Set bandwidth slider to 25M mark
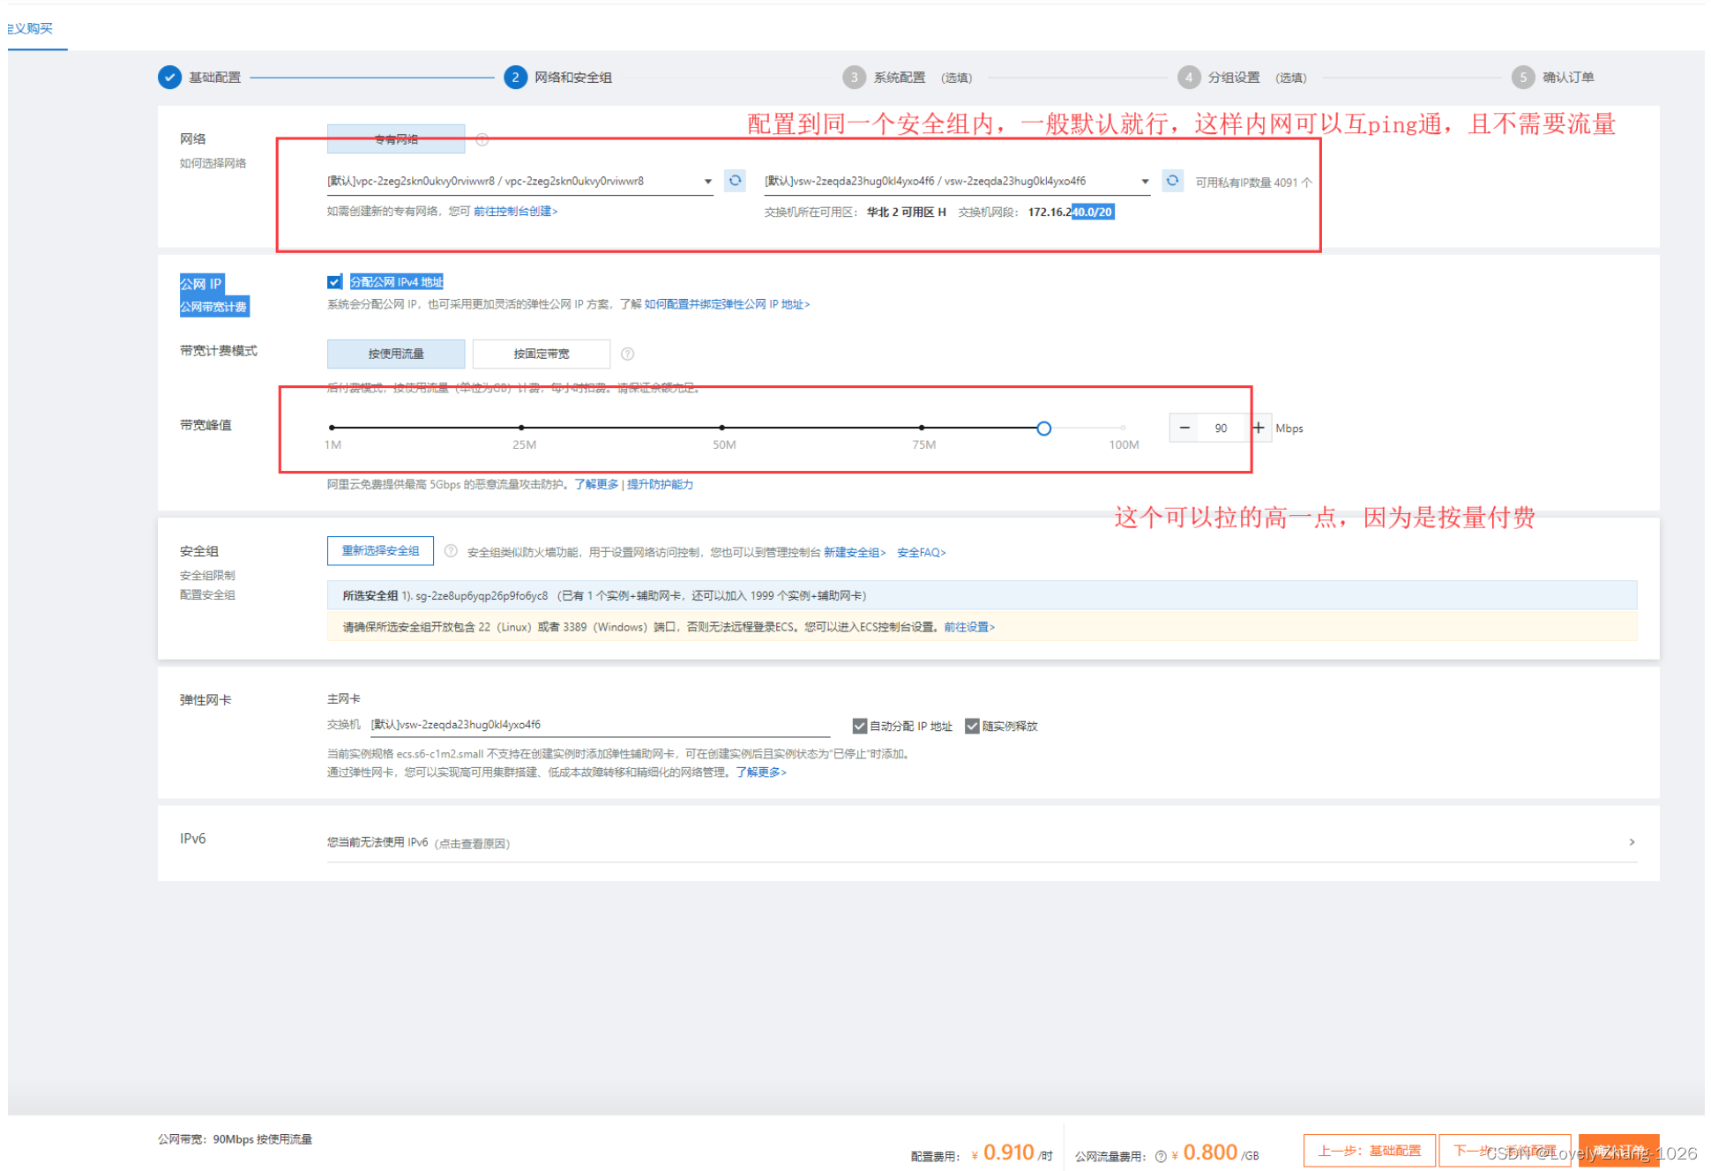The image size is (1711, 1171). tap(522, 428)
